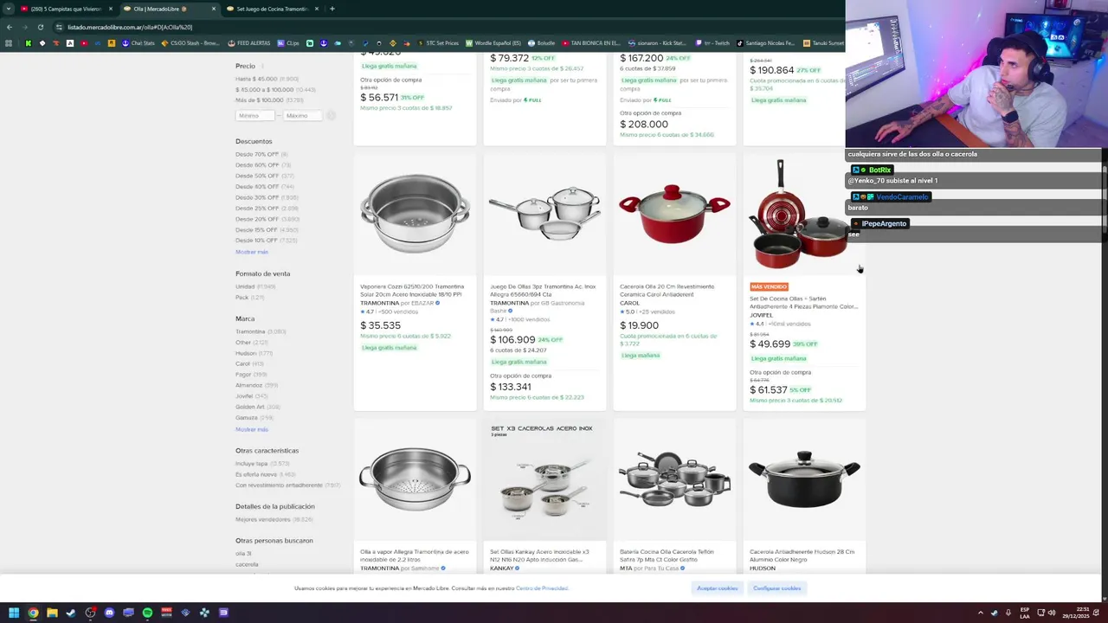
Task: Open Google Chrome from the taskbar
Action: 33,613
